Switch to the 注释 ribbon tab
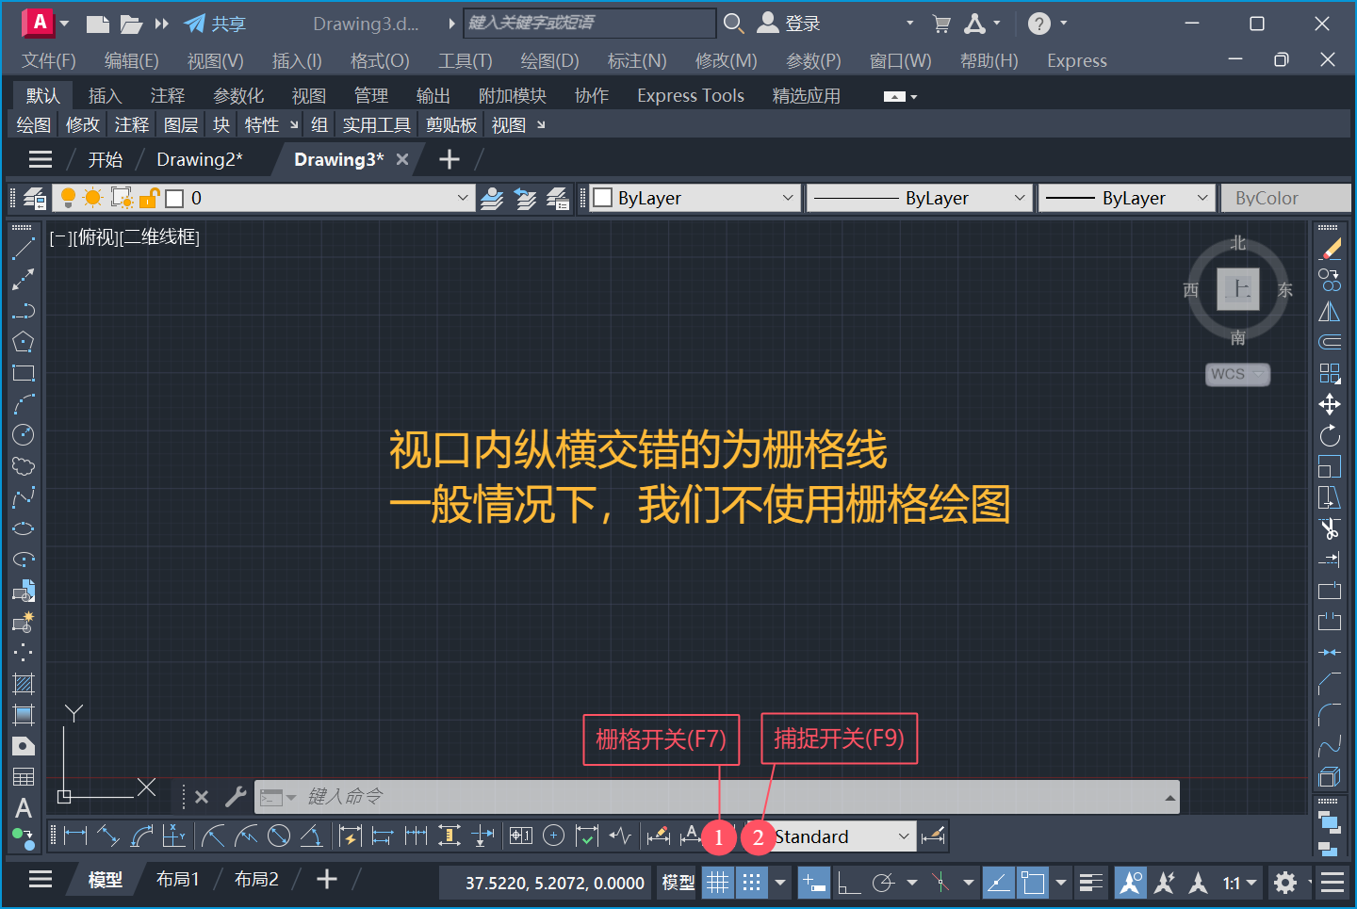Screen dimensions: 1357x909 [x=168, y=95]
